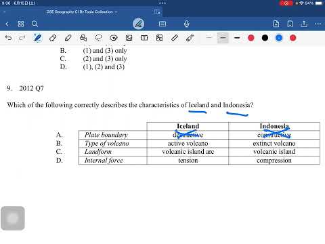The image size is (325, 244).
Task: Click the "Iceland" column header
Action: point(188,126)
